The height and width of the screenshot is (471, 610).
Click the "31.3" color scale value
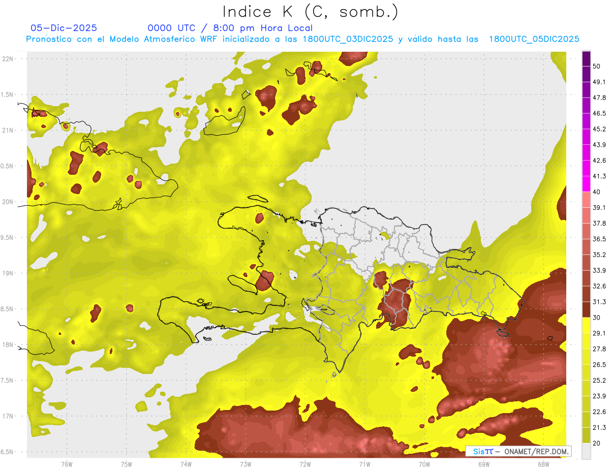pyautogui.click(x=599, y=302)
